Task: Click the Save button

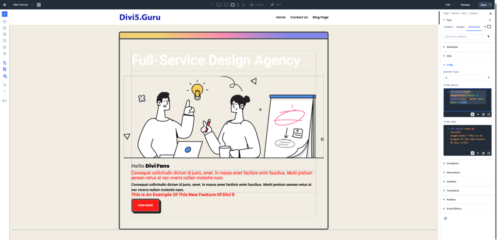Action: click(483, 5)
